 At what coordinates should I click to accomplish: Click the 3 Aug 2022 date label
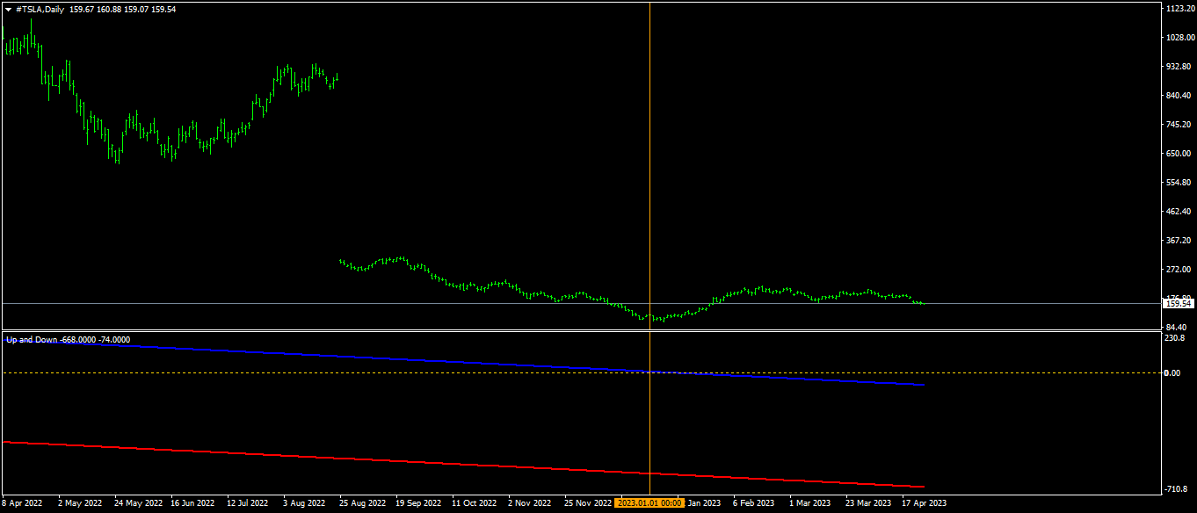(305, 503)
